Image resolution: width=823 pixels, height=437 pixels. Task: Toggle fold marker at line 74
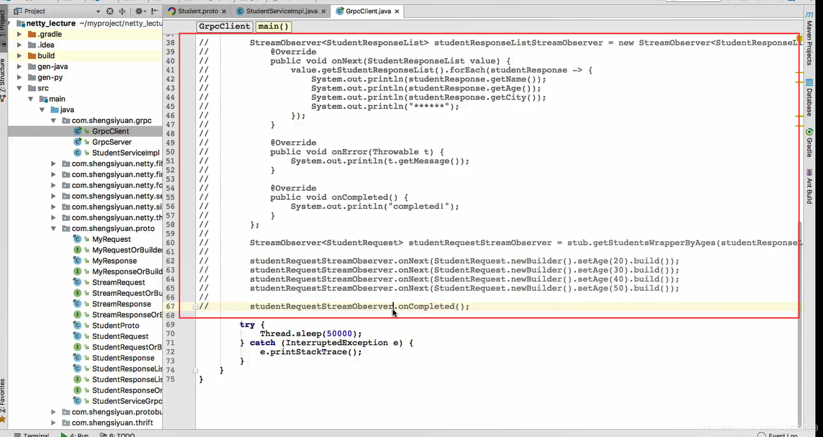(x=195, y=370)
